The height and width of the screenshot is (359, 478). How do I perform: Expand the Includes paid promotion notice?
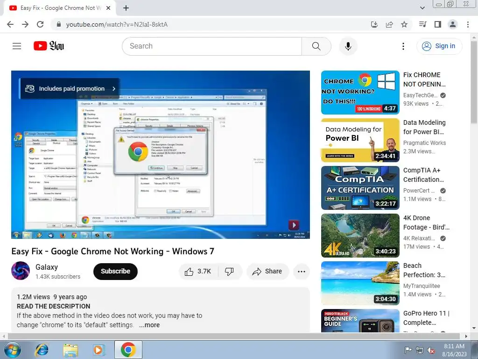[70, 88]
